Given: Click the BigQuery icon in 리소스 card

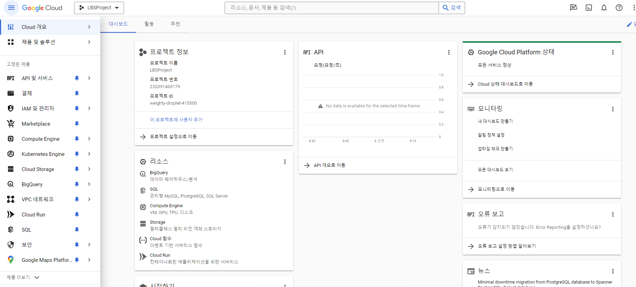Looking at the screenshot, I should point(143,174).
